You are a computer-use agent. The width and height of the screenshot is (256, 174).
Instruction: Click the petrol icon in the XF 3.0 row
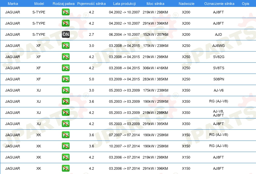pyautogui.click(x=65, y=46)
